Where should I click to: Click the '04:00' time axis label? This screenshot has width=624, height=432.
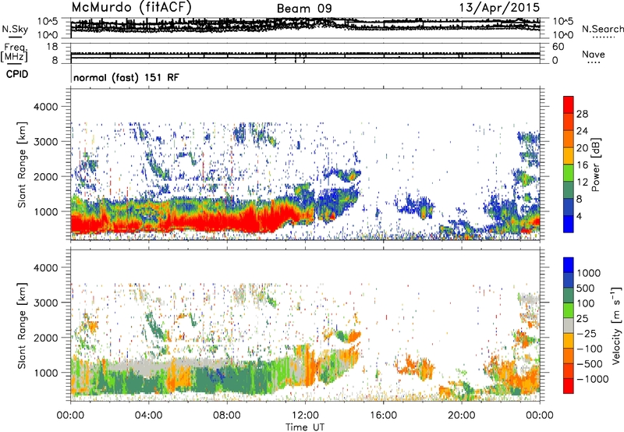[x=148, y=416]
